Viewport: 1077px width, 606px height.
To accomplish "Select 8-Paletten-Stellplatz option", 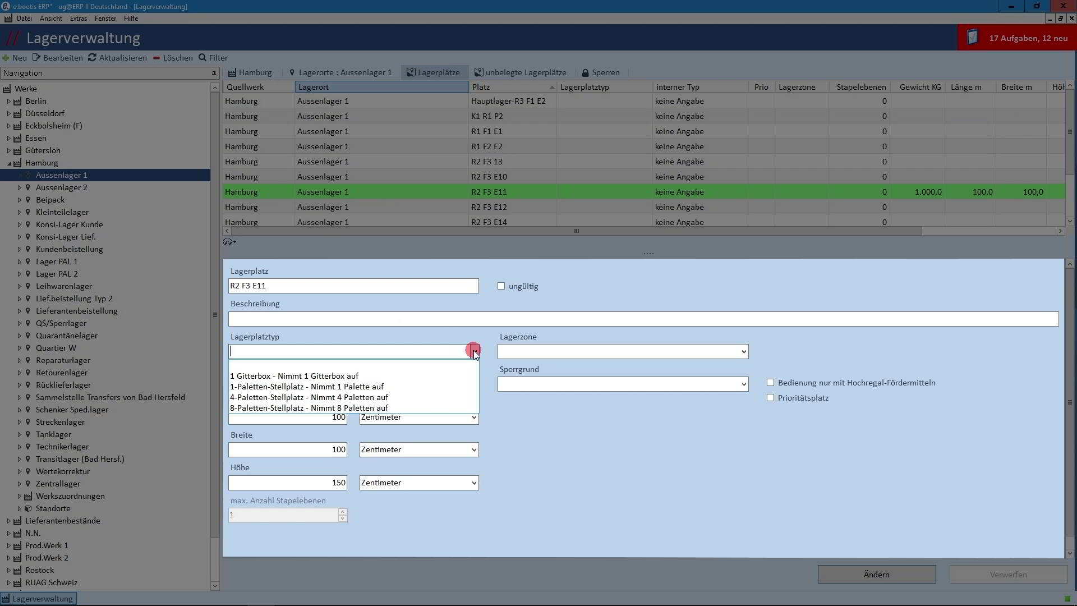I will (x=353, y=408).
